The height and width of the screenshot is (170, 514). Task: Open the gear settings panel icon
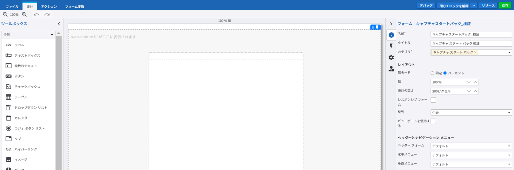point(391,58)
